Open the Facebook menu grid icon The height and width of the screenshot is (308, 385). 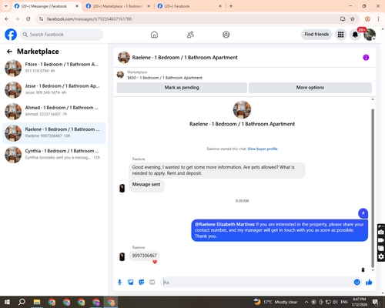[x=340, y=35]
